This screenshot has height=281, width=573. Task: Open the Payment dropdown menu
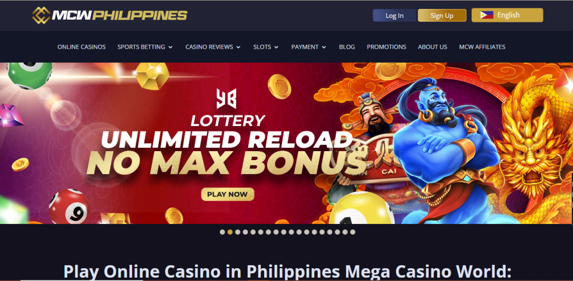point(309,47)
